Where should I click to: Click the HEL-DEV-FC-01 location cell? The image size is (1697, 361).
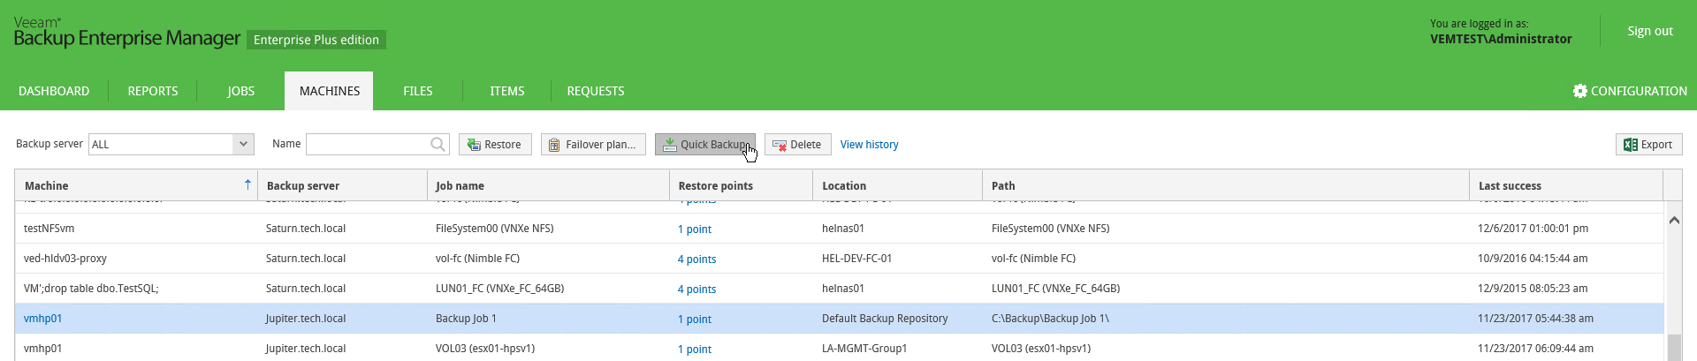(x=857, y=259)
